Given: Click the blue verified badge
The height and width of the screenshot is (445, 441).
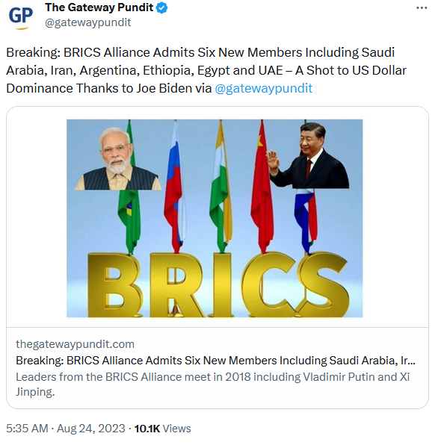Looking at the screenshot, I should (162, 7).
